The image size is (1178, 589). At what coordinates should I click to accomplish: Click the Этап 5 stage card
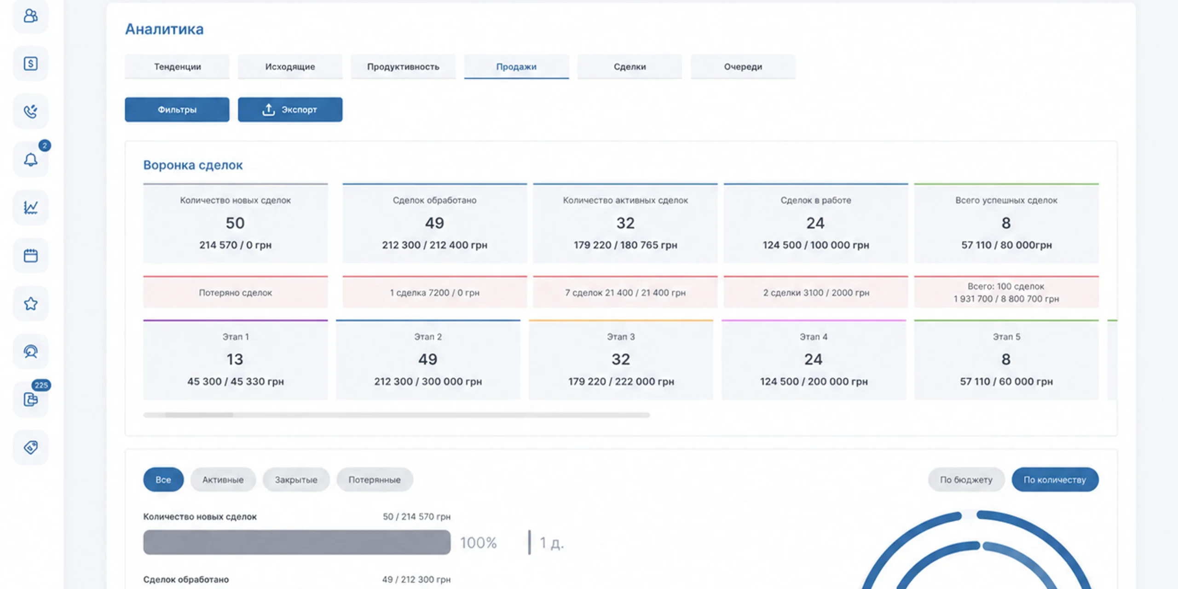pyautogui.click(x=1006, y=360)
